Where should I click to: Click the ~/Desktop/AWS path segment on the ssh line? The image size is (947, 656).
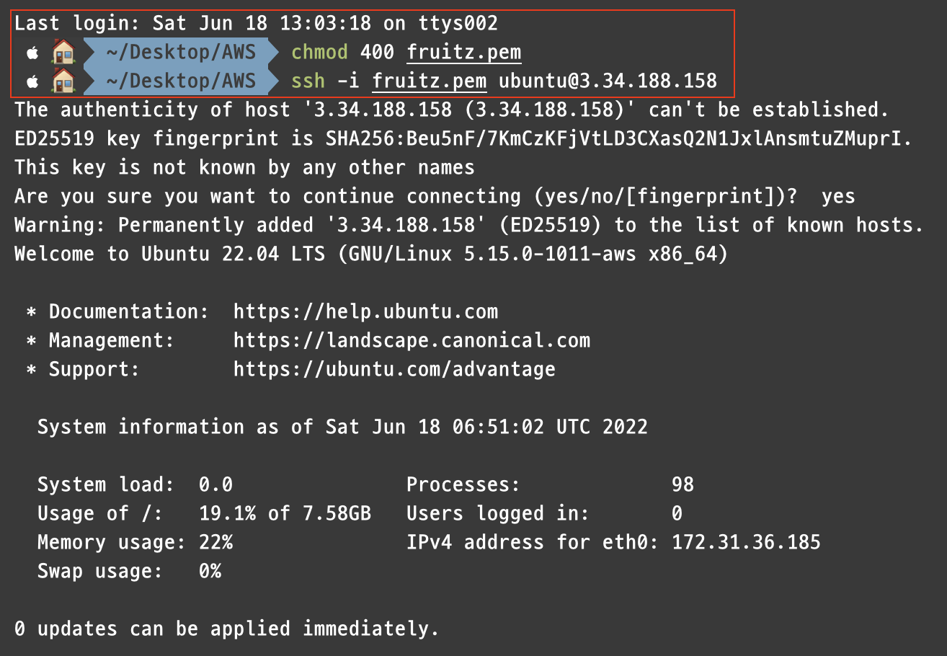tap(181, 81)
